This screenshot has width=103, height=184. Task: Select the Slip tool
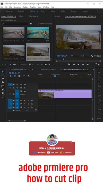tap(3, 86)
